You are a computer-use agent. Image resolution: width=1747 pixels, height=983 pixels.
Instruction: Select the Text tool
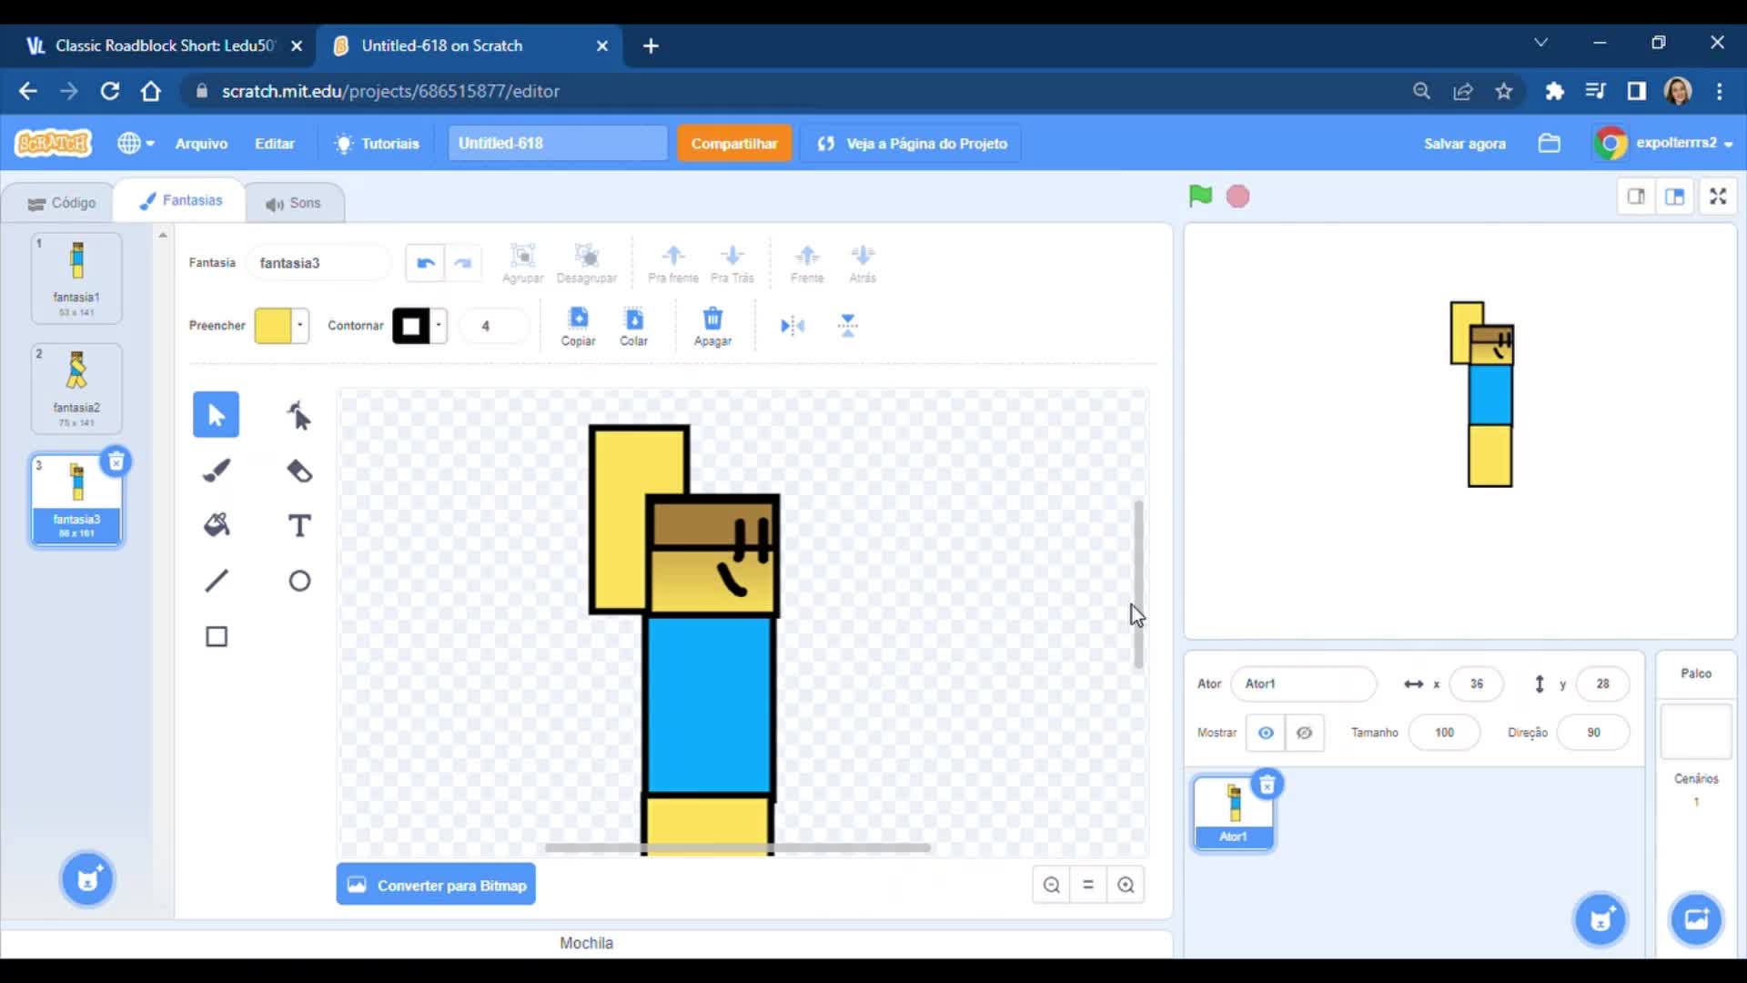pos(299,525)
